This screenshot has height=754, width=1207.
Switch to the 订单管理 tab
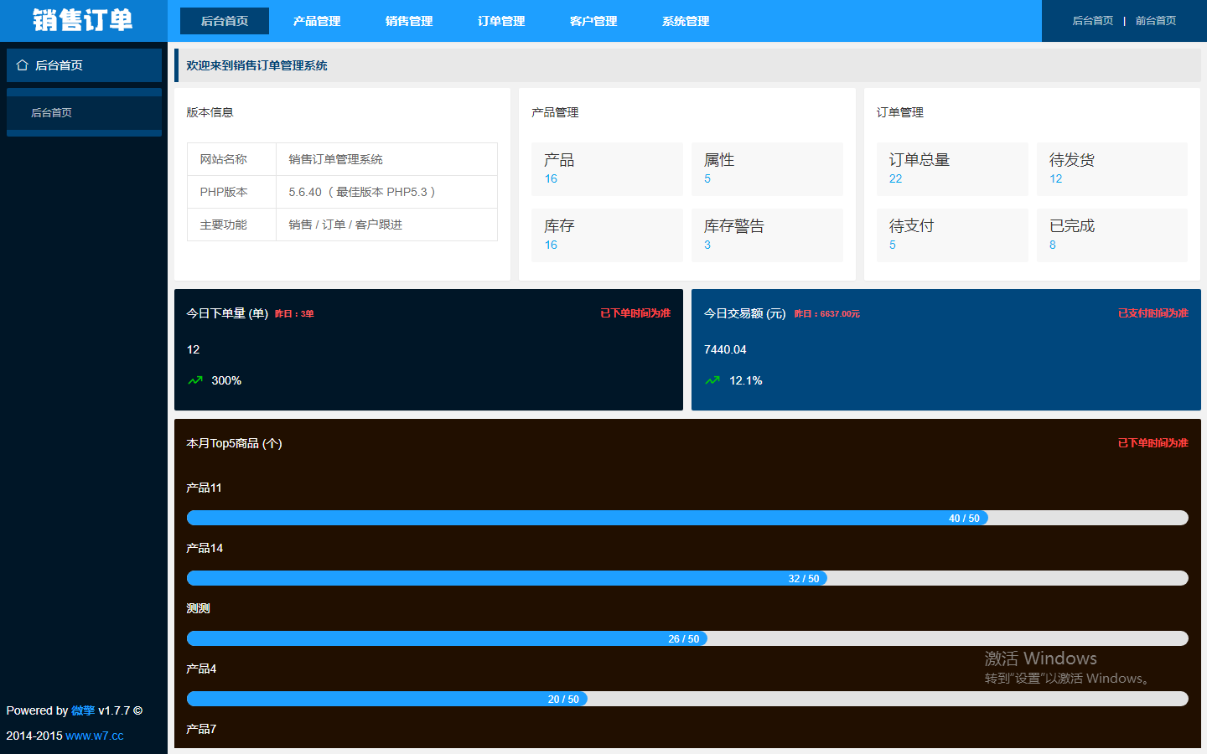(x=500, y=22)
